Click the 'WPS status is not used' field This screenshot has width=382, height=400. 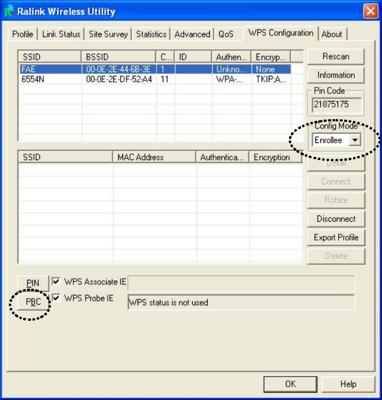click(241, 302)
